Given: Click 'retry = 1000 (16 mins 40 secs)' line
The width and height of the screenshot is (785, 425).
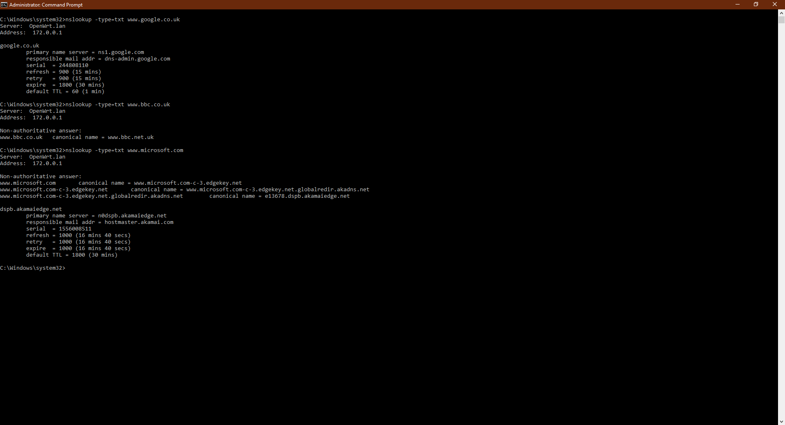Looking at the screenshot, I should (x=78, y=242).
